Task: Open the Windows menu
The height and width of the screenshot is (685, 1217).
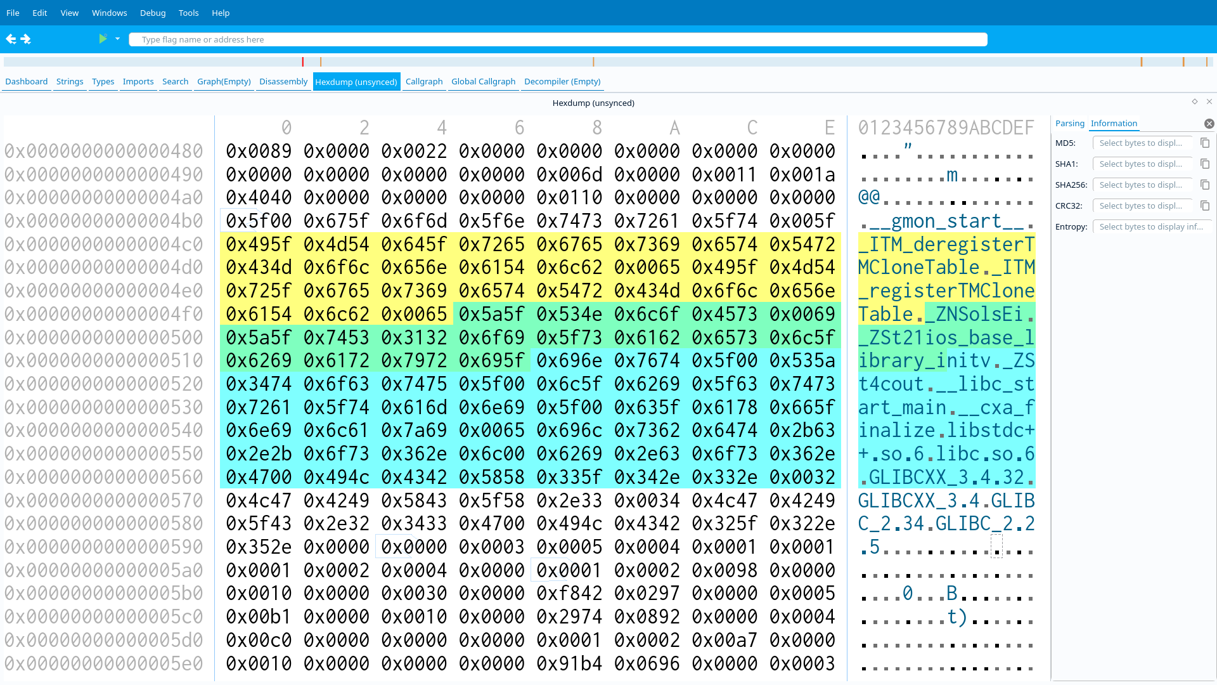Action: (x=109, y=13)
